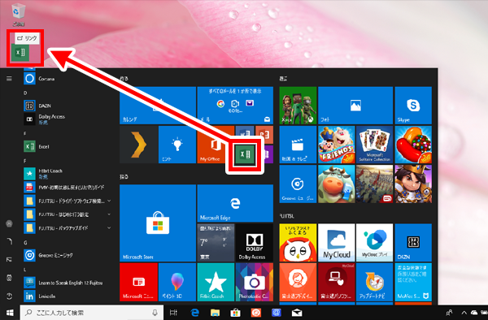488x320 pixels.
Task: Open the user account icon in the Start rail
Action: click(x=9, y=223)
